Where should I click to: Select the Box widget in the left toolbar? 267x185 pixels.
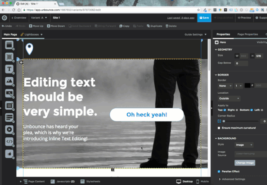tap(9, 57)
